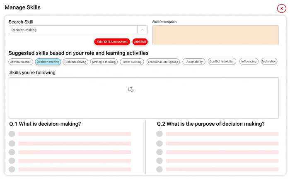Click the Search Skill input field
The height and width of the screenshot is (182, 290).
click(73, 30)
